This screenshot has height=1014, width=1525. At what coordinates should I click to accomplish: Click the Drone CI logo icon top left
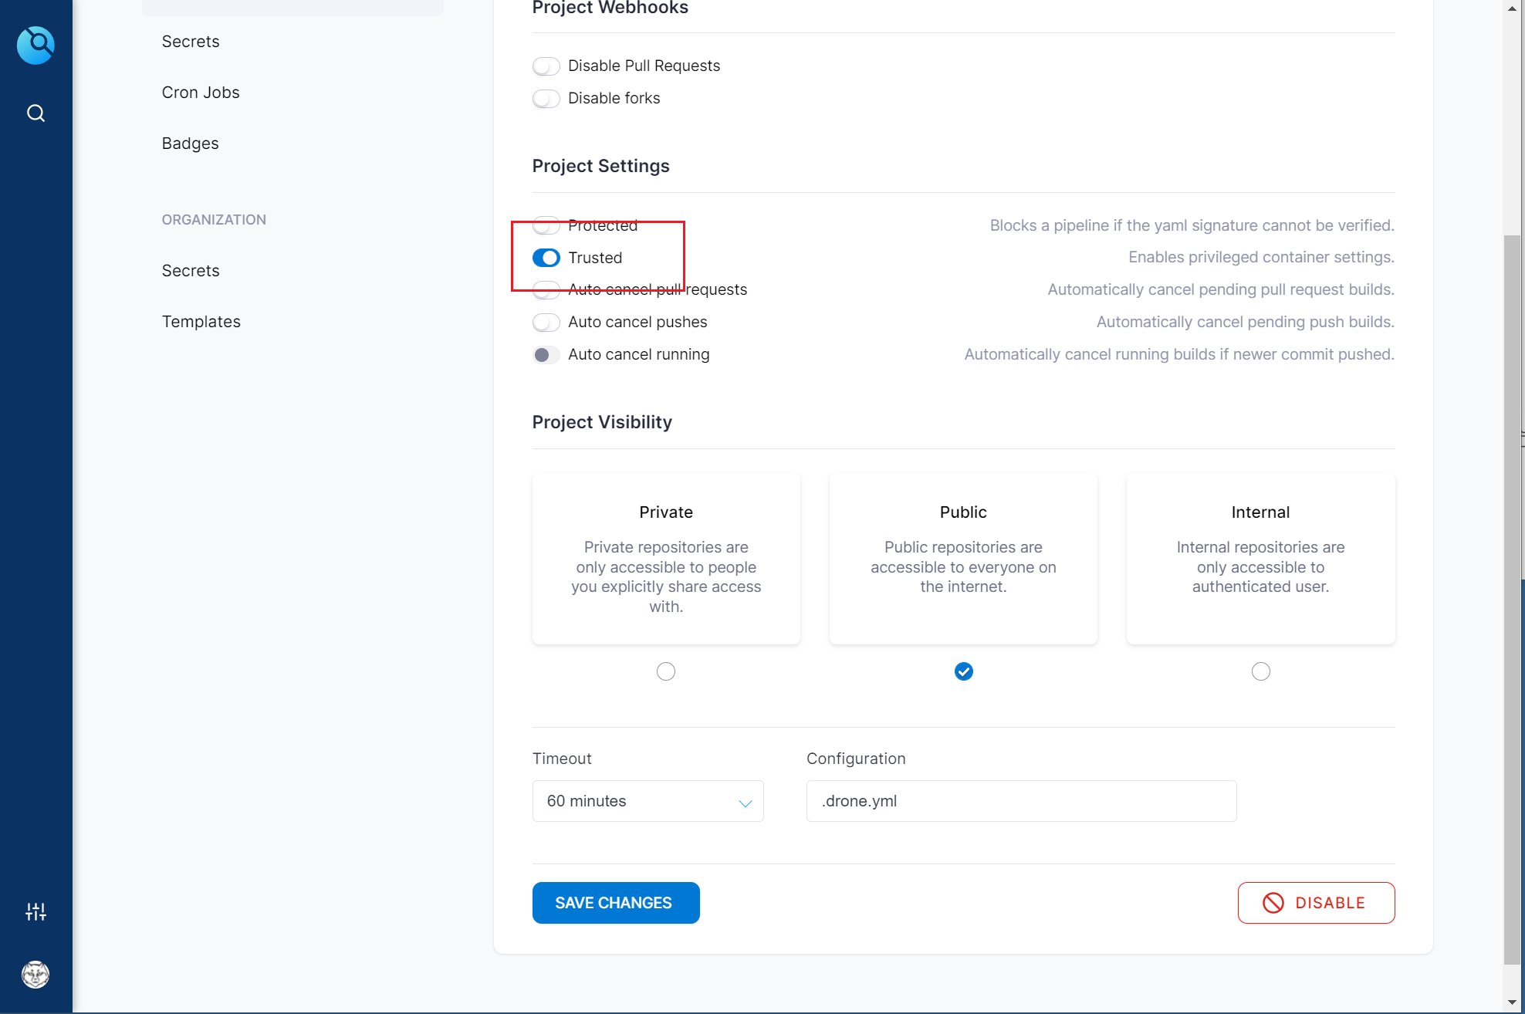click(35, 43)
